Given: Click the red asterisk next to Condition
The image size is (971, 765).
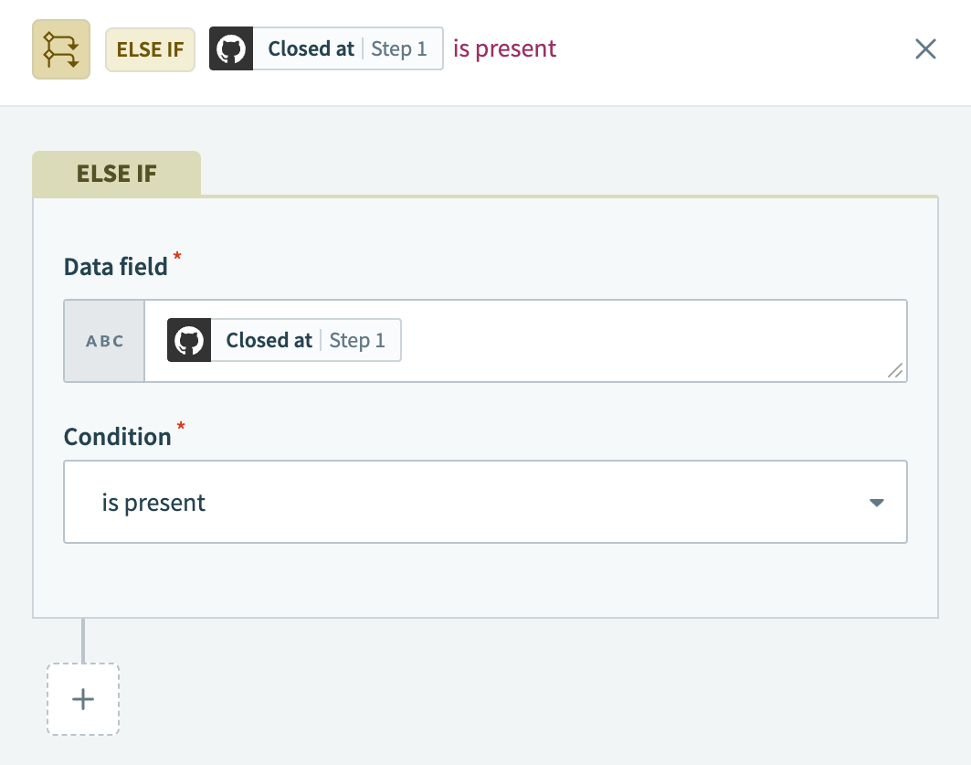Looking at the screenshot, I should [180, 427].
